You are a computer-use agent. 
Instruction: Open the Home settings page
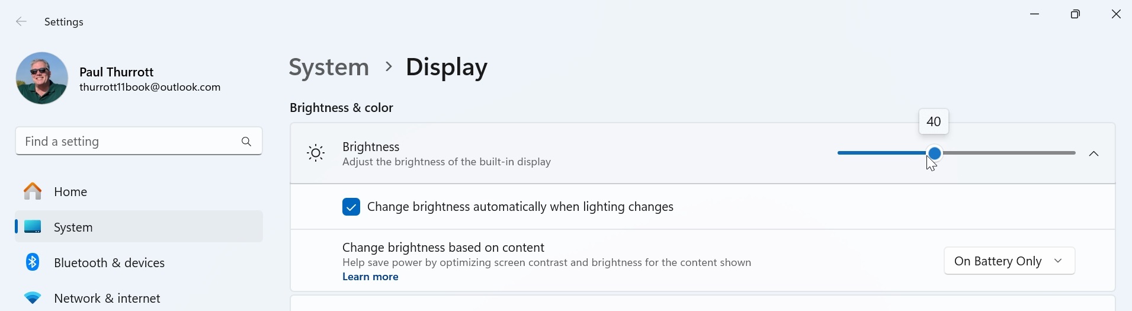click(x=70, y=192)
